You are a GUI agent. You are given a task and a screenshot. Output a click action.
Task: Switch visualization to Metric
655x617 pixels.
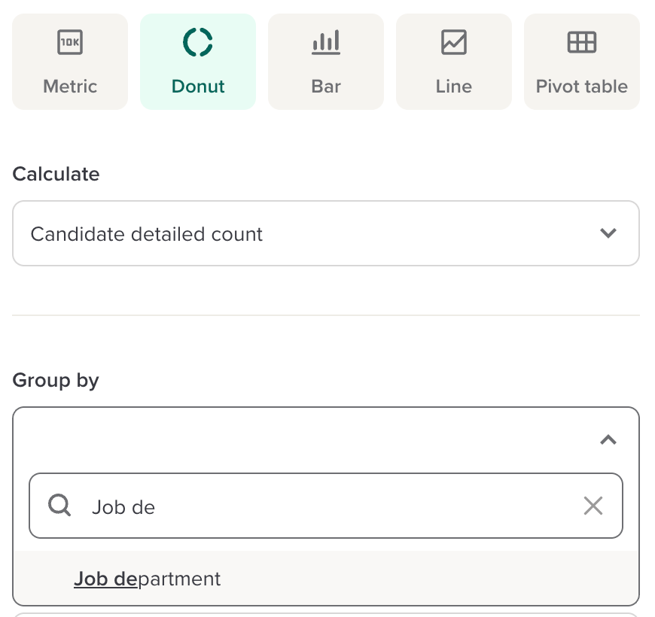[x=70, y=87]
